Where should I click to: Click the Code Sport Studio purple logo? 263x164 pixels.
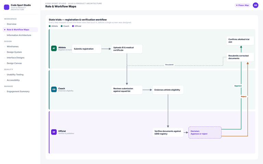(7, 7)
